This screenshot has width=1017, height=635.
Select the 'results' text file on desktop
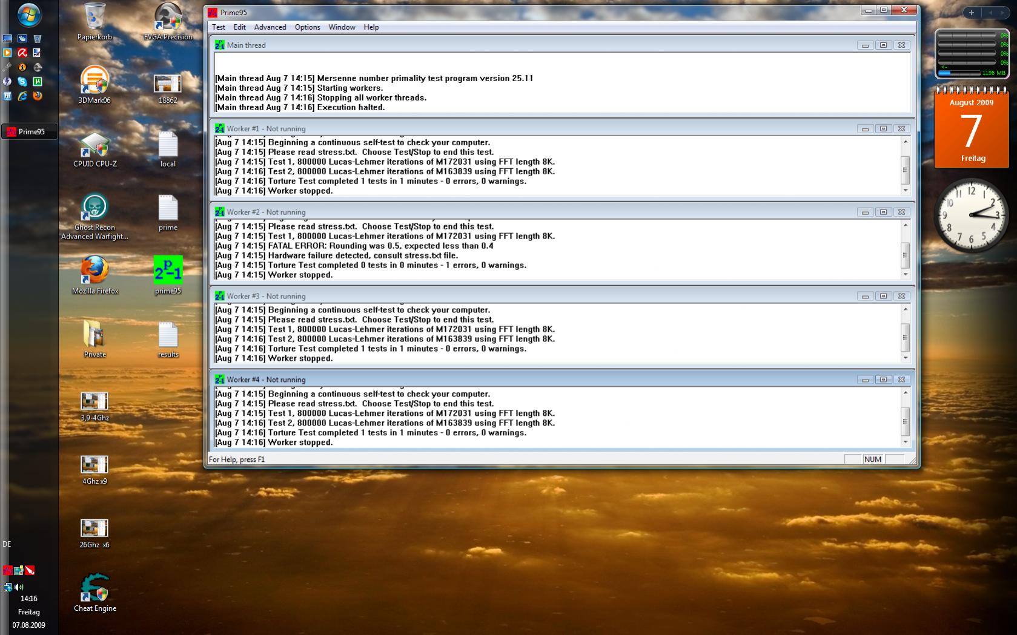click(168, 339)
